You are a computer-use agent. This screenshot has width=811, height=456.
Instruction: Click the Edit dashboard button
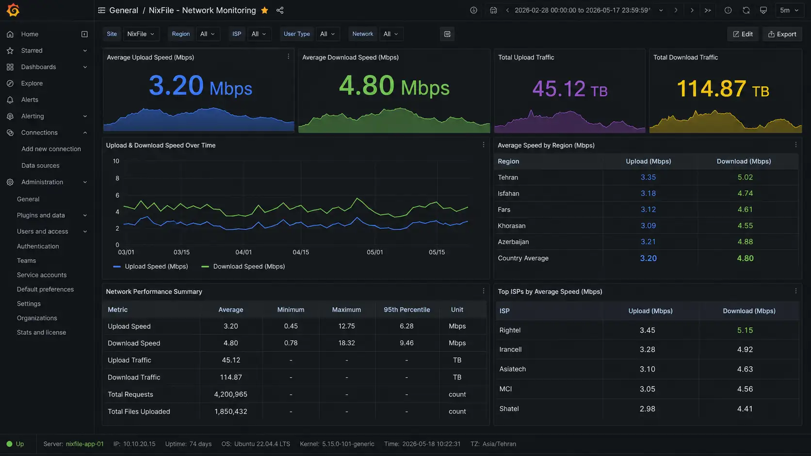pos(743,34)
